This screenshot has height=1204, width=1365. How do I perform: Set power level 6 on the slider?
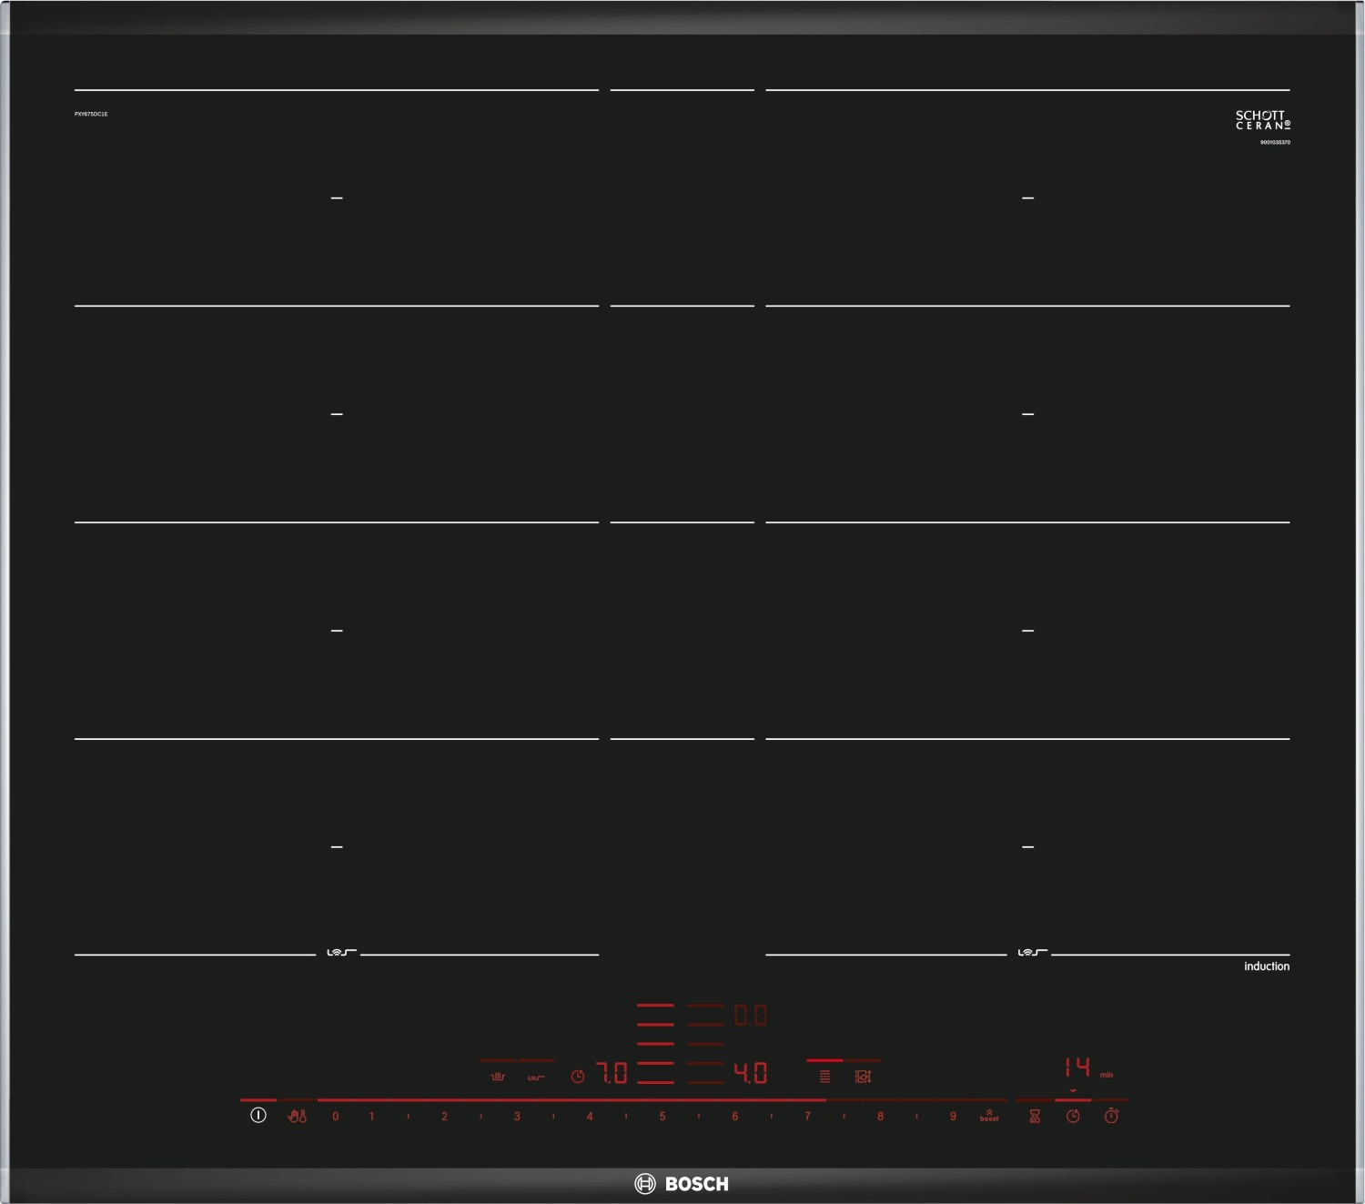[735, 1117]
